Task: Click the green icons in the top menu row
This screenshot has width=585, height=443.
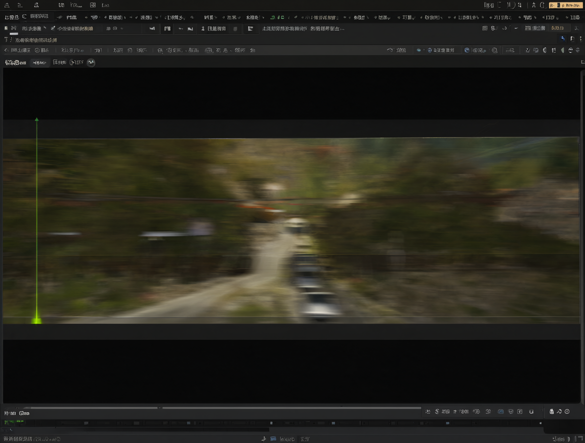Action: (277, 17)
